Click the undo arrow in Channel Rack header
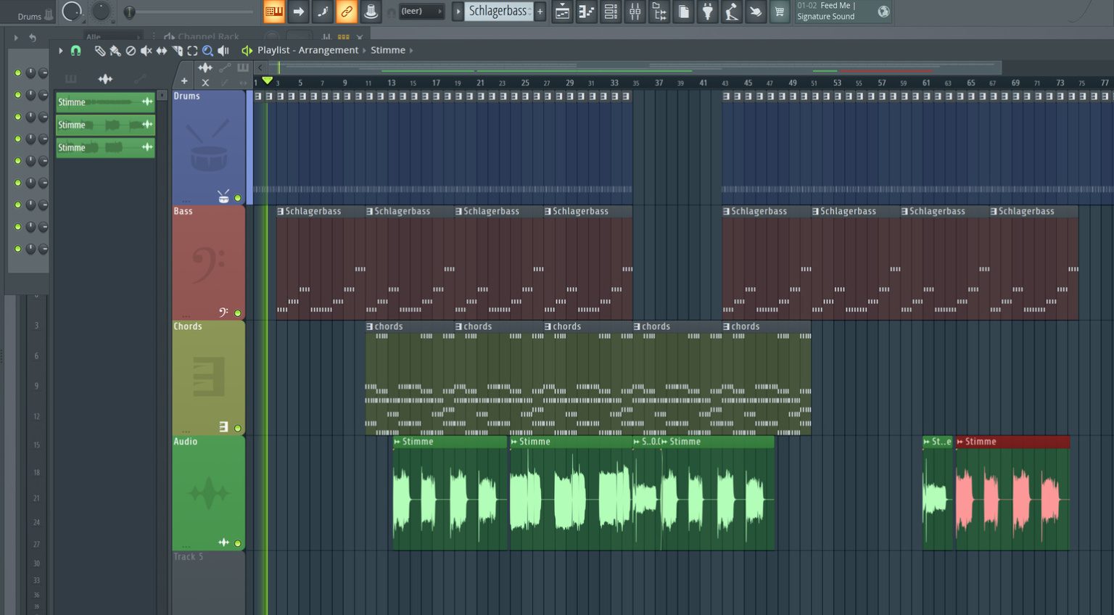Screen dimensions: 1114x615 tap(32, 37)
